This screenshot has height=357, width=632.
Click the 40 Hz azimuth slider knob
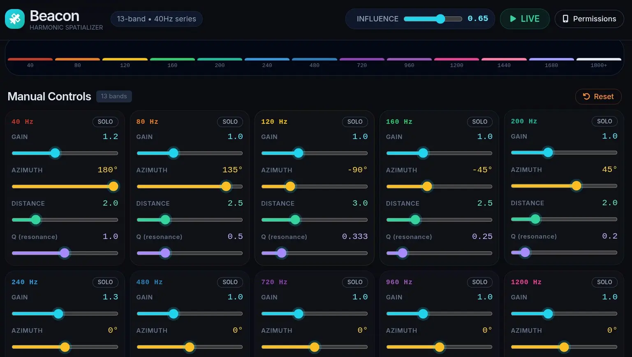pyautogui.click(x=113, y=187)
